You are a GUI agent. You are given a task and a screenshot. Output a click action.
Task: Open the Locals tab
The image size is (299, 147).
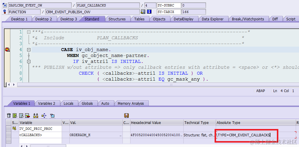[68, 103]
